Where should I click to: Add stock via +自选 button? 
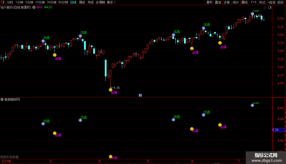271,2
